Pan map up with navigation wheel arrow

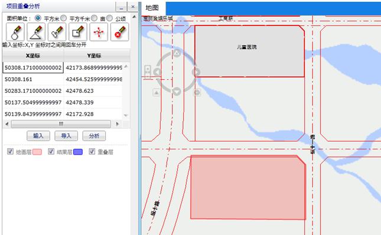pyautogui.click(x=177, y=53)
